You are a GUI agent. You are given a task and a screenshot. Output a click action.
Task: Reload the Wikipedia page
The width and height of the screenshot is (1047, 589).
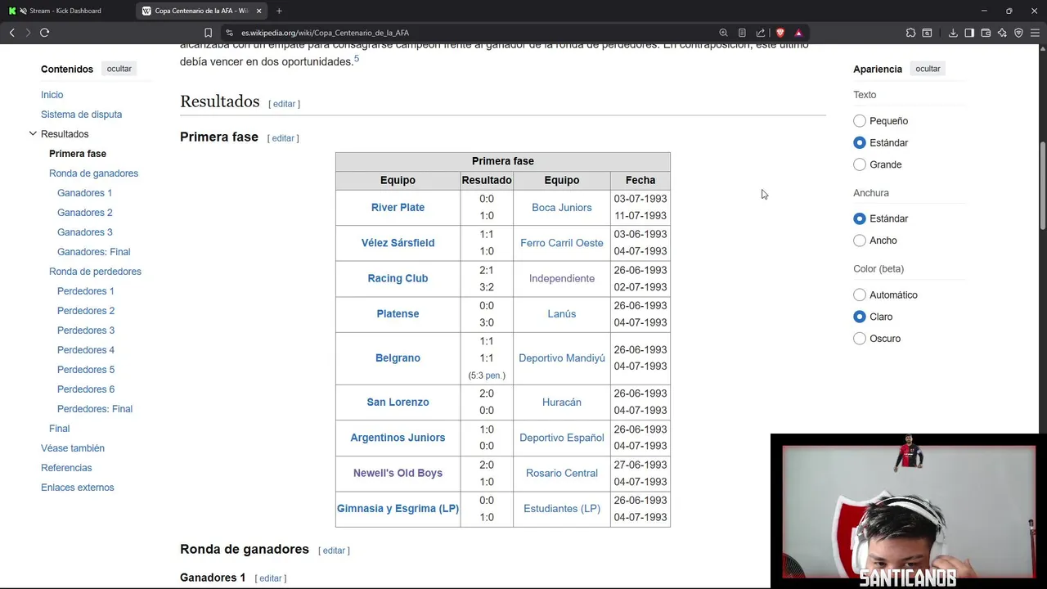click(x=44, y=33)
